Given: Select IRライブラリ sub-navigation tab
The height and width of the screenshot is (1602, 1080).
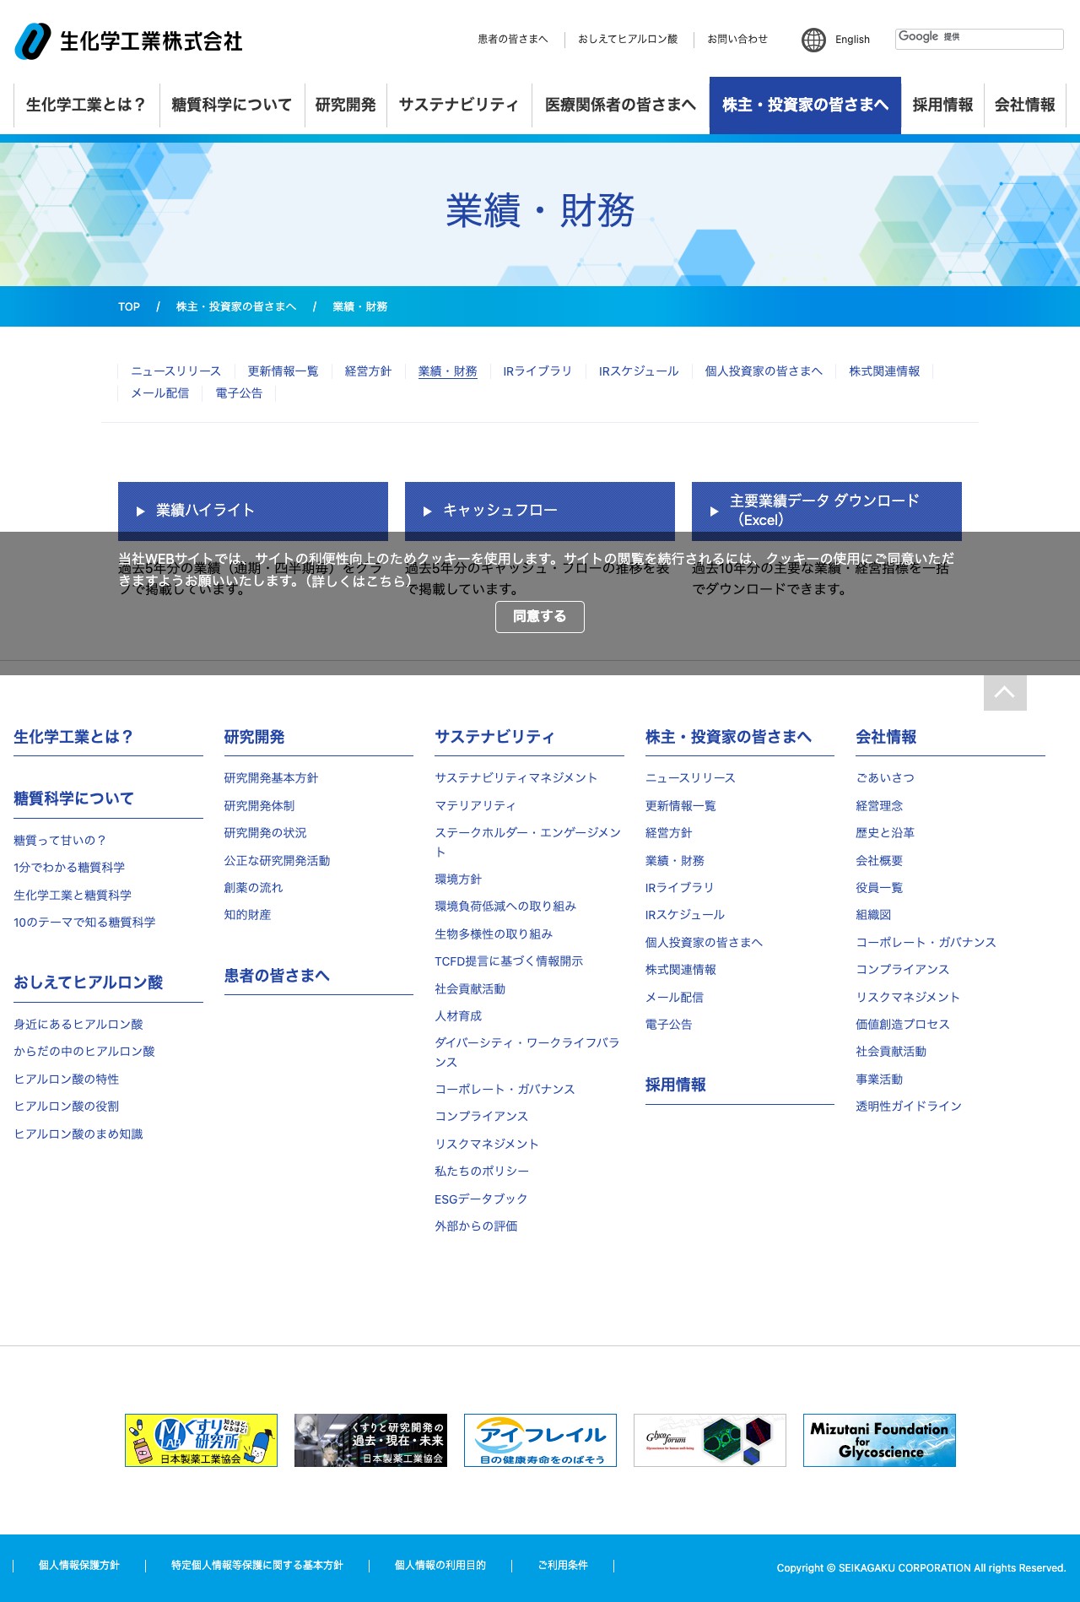Looking at the screenshot, I should (x=537, y=371).
